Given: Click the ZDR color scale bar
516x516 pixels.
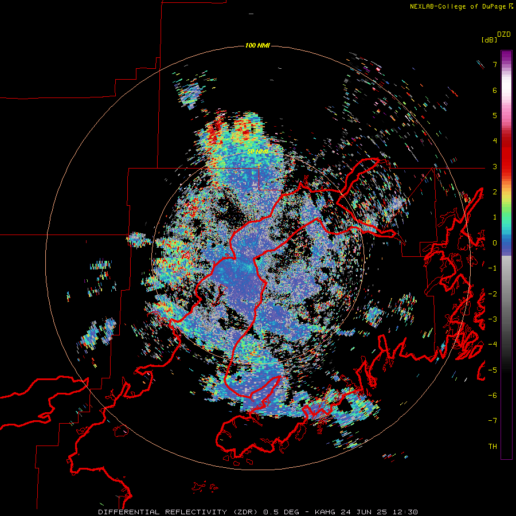Looking at the screenshot, I should pos(506,255).
